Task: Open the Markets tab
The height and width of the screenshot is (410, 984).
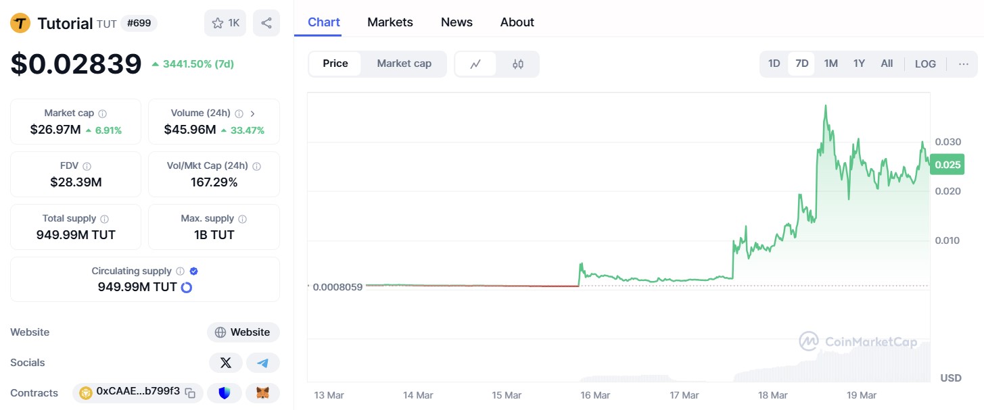Action: 390,22
